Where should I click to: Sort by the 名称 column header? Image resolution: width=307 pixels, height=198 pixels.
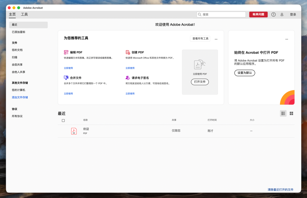[85, 120]
